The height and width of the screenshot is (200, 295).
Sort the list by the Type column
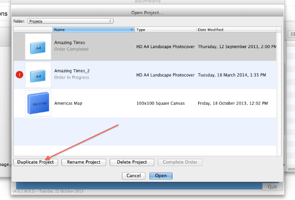tap(165, 29)
